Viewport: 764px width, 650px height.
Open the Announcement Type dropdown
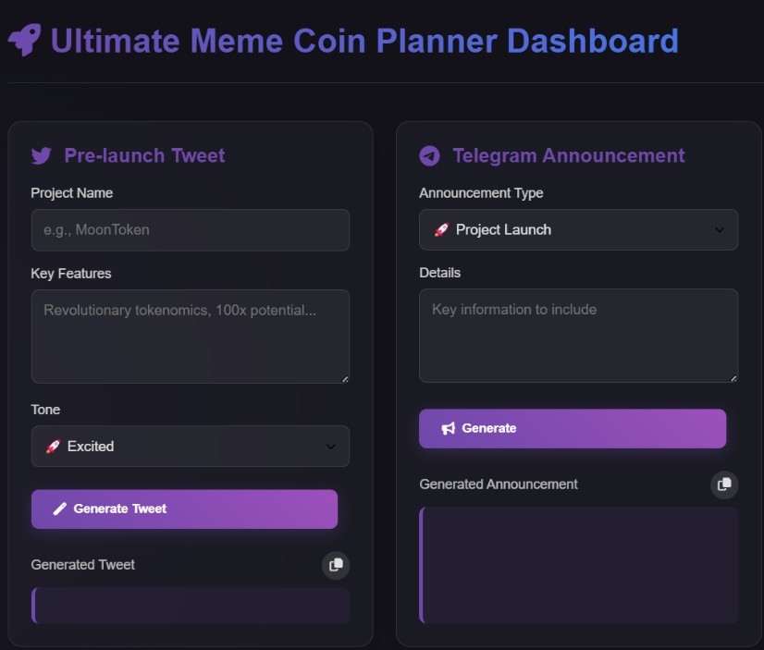pyautogui.click(x=578, y=229)
